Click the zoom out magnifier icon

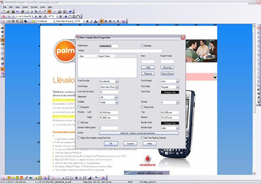click(x=45, y=16)
